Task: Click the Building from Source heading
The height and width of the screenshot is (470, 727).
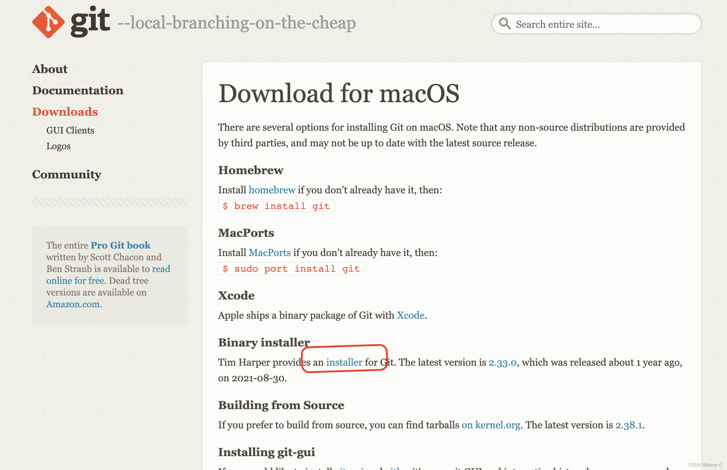Action: tap(281, 405)
